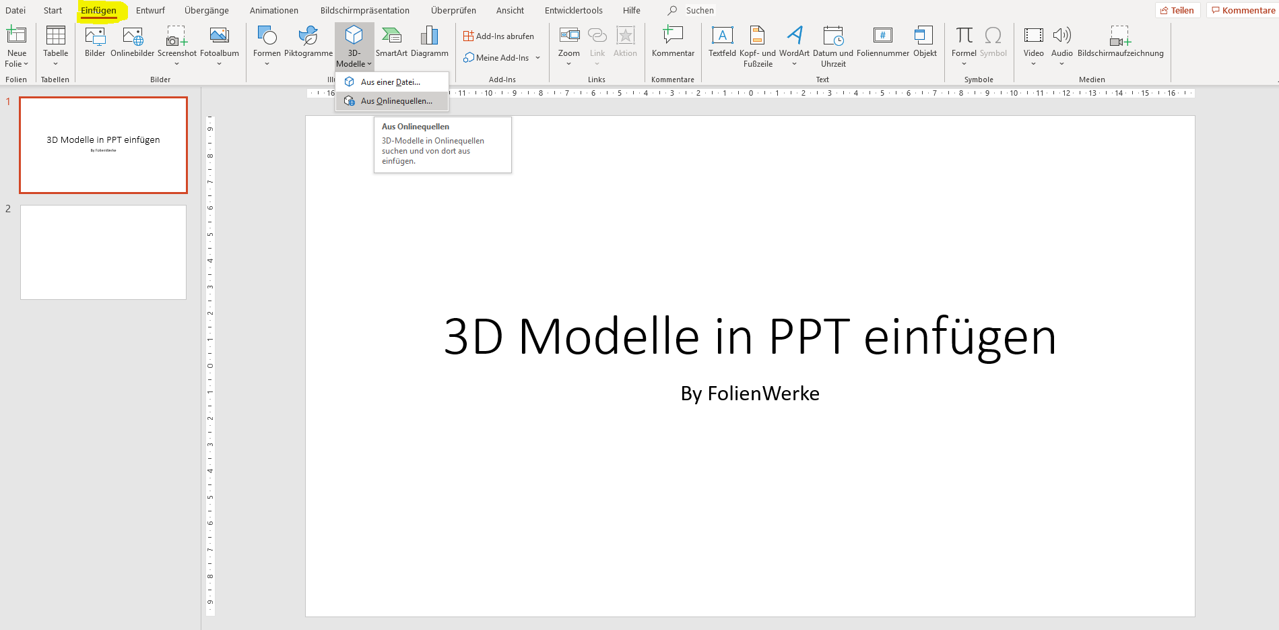
Task: Select blank slide 2 thumbnail
Action: click(x=103, y=252)
